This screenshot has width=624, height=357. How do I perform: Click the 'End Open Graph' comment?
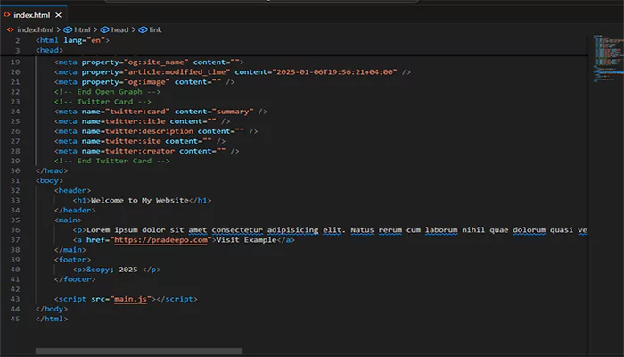(108, 92)
